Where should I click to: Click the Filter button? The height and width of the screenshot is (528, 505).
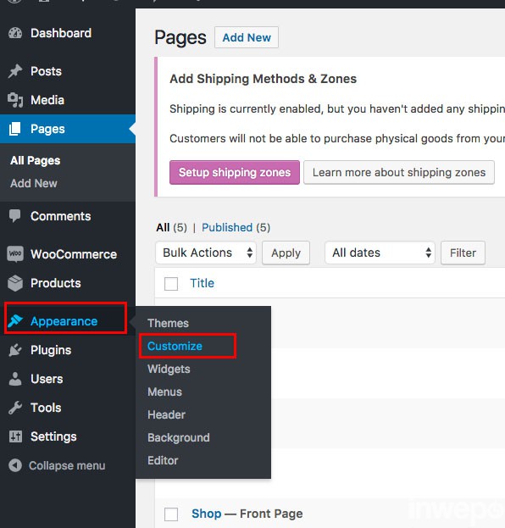click(463, 253)
